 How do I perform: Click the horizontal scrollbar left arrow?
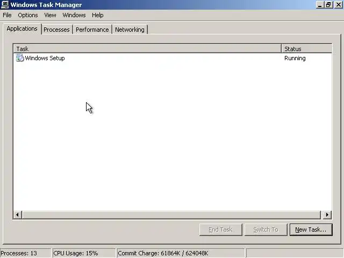click(x=18, y=215)
